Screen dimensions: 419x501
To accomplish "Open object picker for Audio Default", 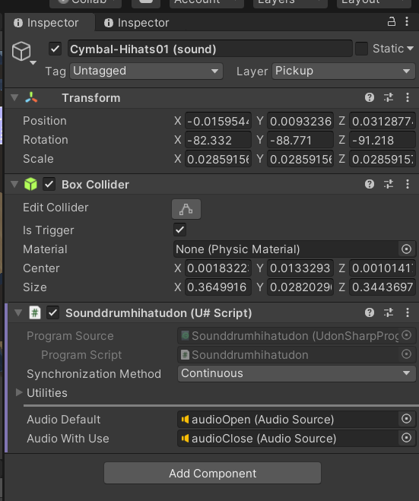I will point(406,419).
